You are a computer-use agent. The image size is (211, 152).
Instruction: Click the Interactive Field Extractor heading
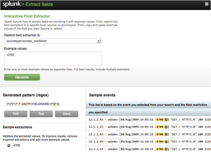[27, 16]
